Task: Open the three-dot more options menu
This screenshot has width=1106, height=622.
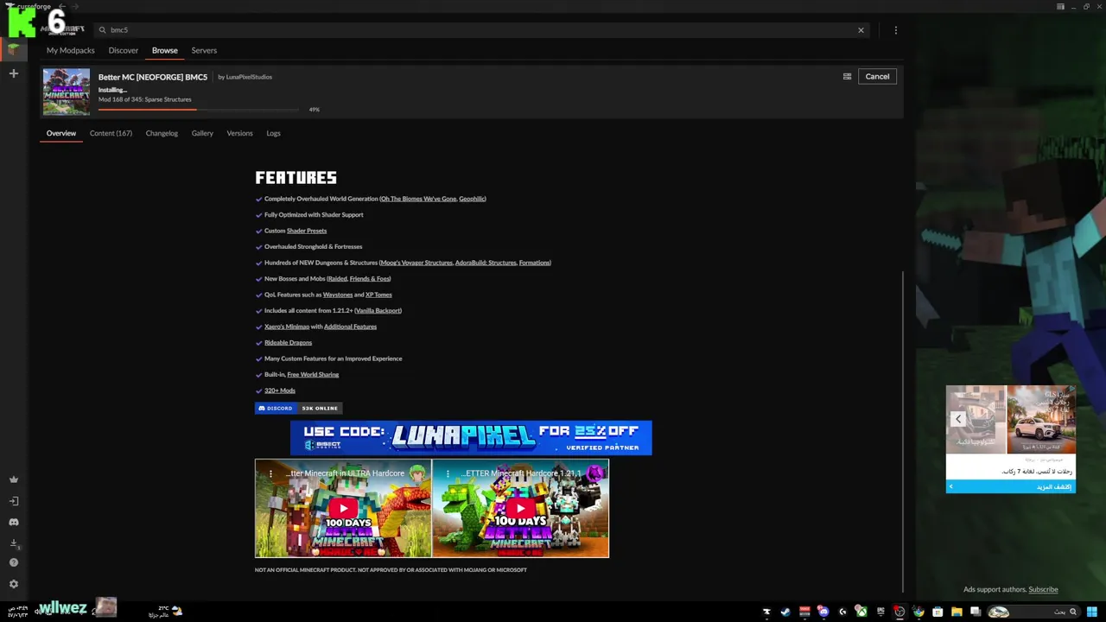Action: click(x=895, y=30)
